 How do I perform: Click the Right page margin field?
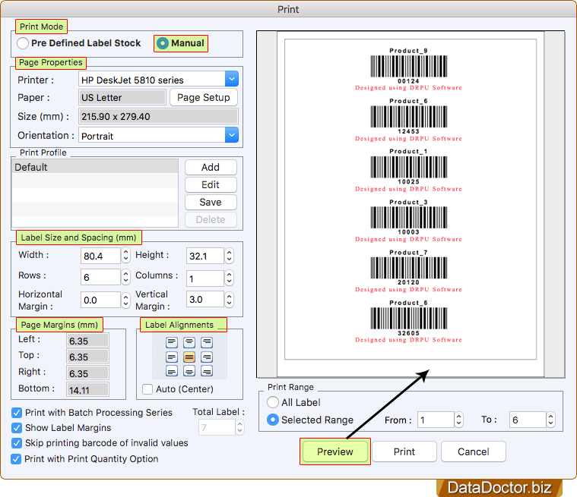[87, 373]
